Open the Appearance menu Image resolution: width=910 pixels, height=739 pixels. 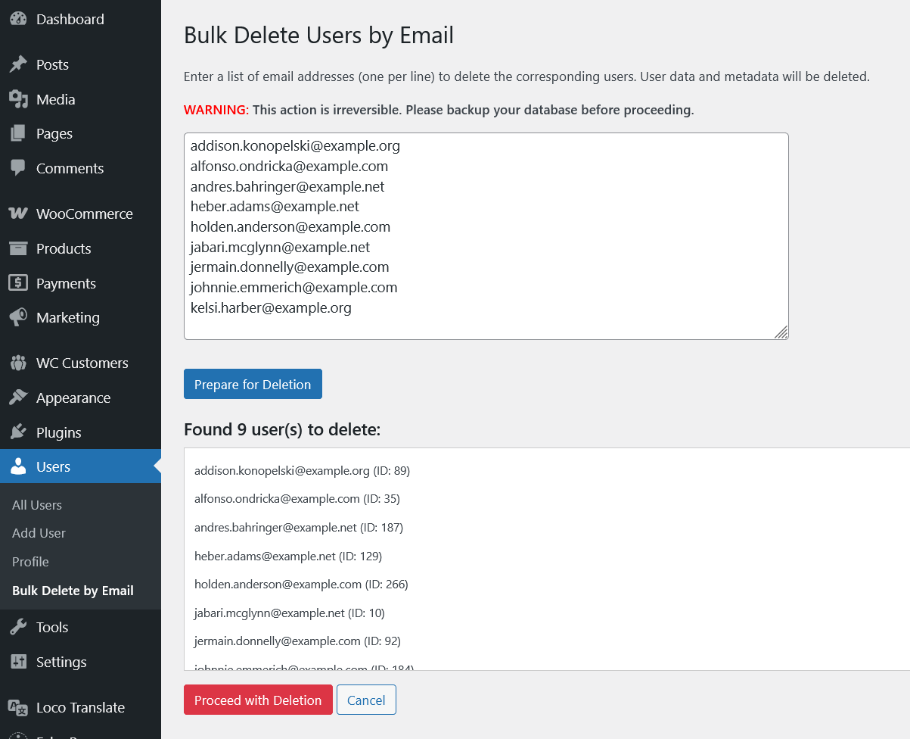(x=73, y=398)
